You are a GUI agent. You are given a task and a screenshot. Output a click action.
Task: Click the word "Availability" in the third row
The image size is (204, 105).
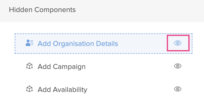click(x=70, y=90)
